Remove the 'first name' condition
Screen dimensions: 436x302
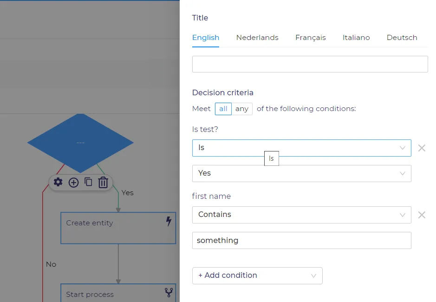pyautogui.click(x=422, y=215)
